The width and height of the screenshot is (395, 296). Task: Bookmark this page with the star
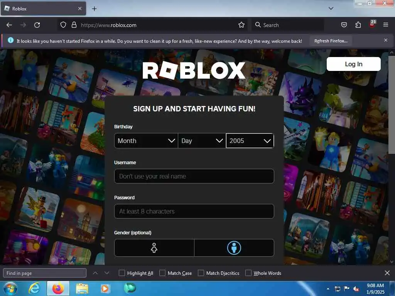pyautogui.click(x=241, y=25)
